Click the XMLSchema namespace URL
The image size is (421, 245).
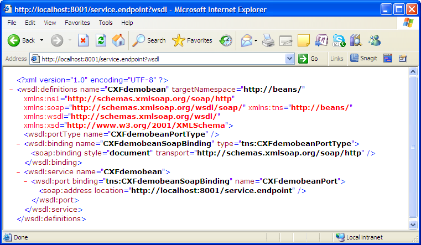point(146,126)
